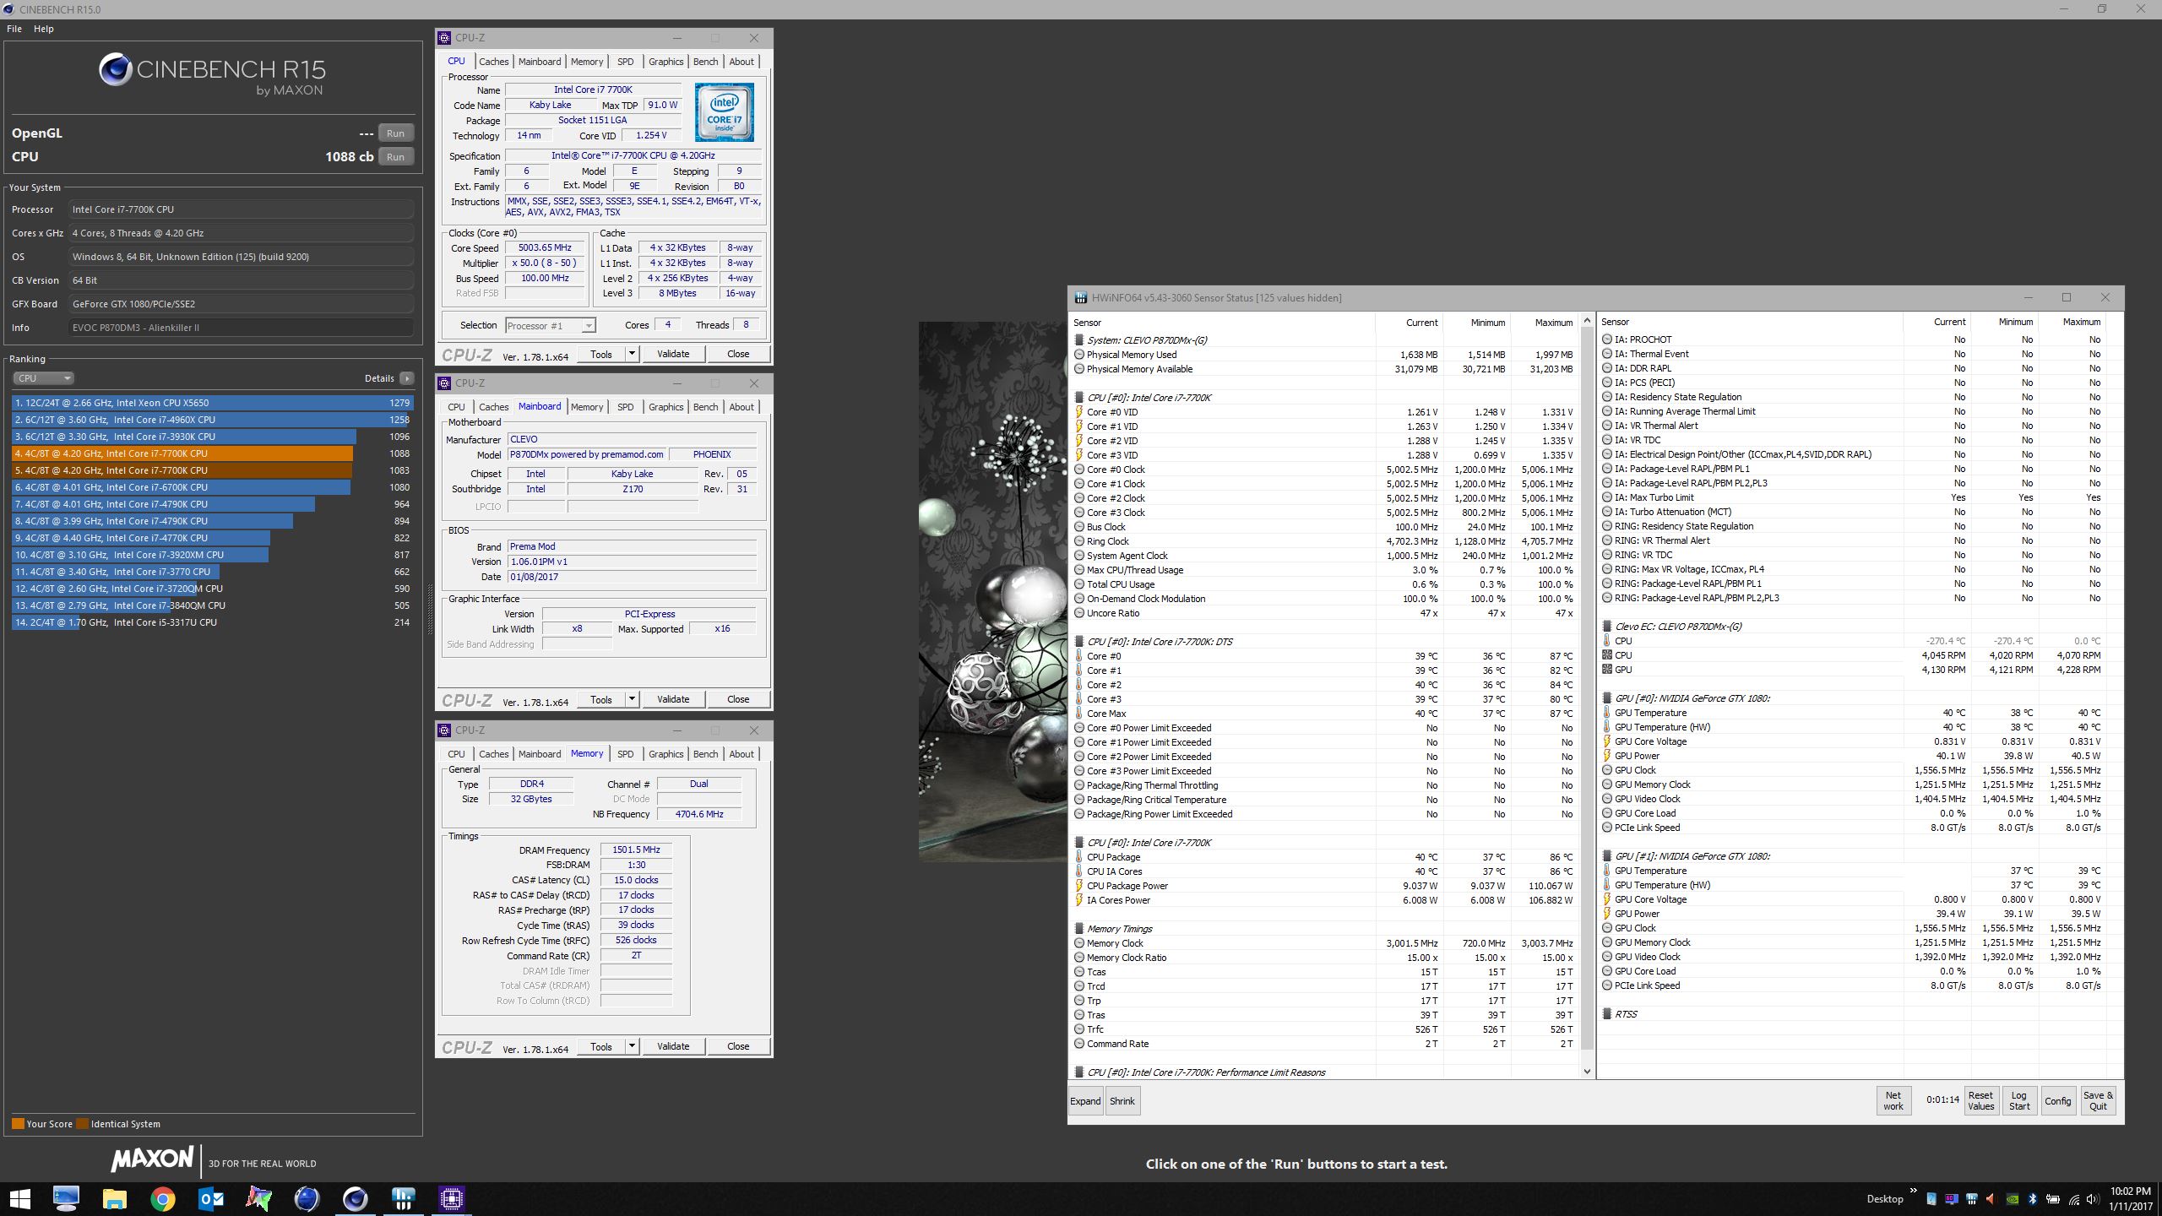The image size is (2162, 1216).
Task: Click the HWiNFO taskbar icon
Action: 404,1198
